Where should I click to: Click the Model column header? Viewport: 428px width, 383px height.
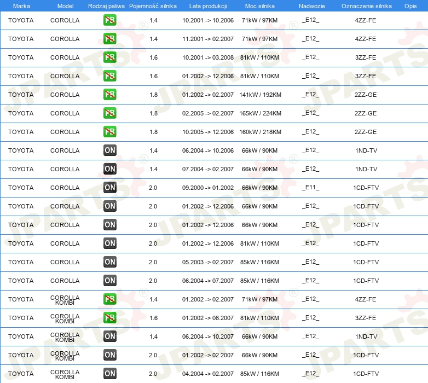click(65, 6)
